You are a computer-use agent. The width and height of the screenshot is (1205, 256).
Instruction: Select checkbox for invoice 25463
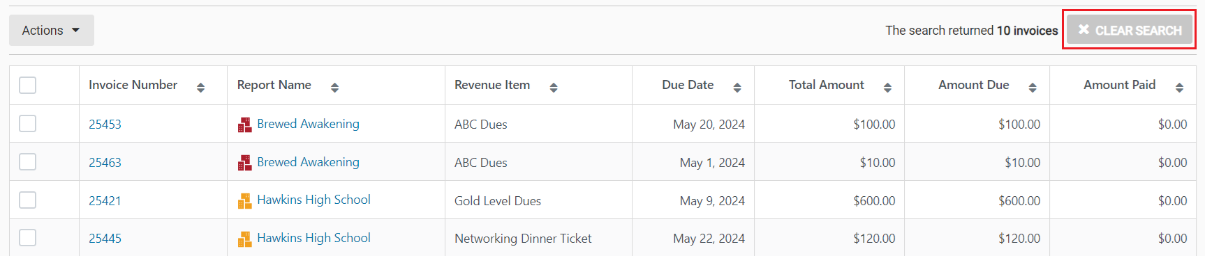click(27, 161)
